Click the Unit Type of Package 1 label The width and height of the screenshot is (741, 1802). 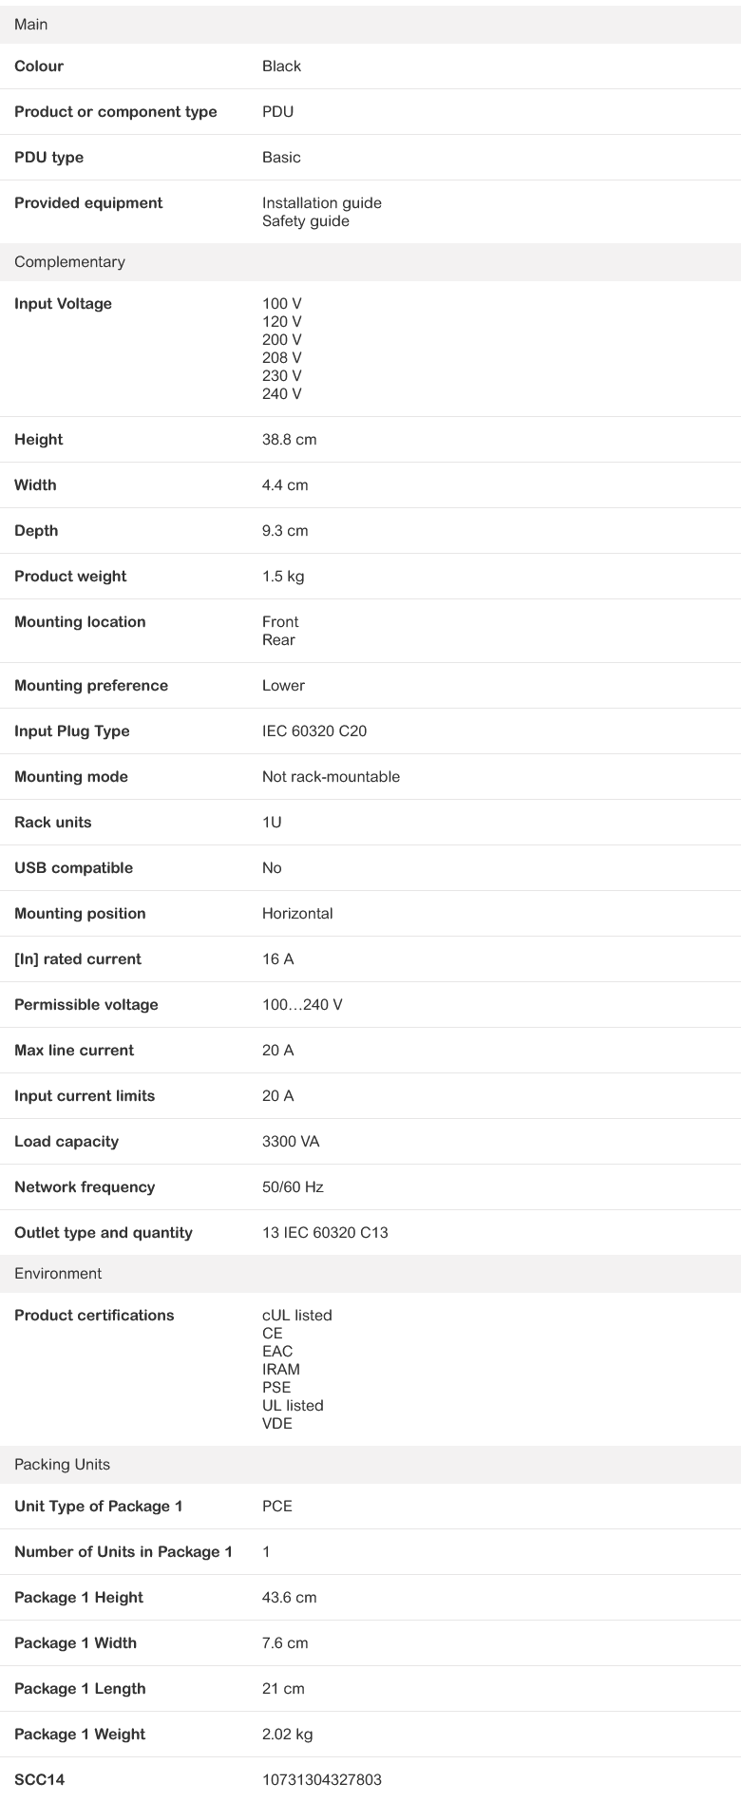coord(99,1507)
